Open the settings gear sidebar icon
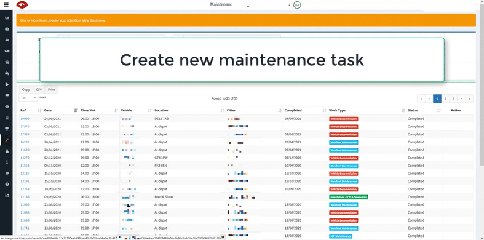This screenshot has width=484, height=240. click(7, 173)
